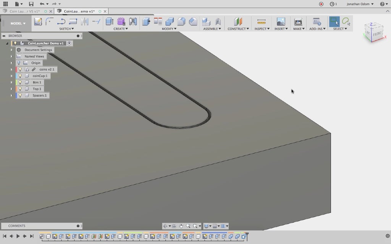391x244 pixels.
Task: Expand the Named Views node
Action: [11, 56]
